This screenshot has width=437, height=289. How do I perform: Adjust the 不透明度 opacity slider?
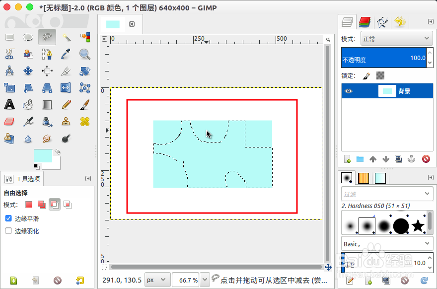pos(384,58)
